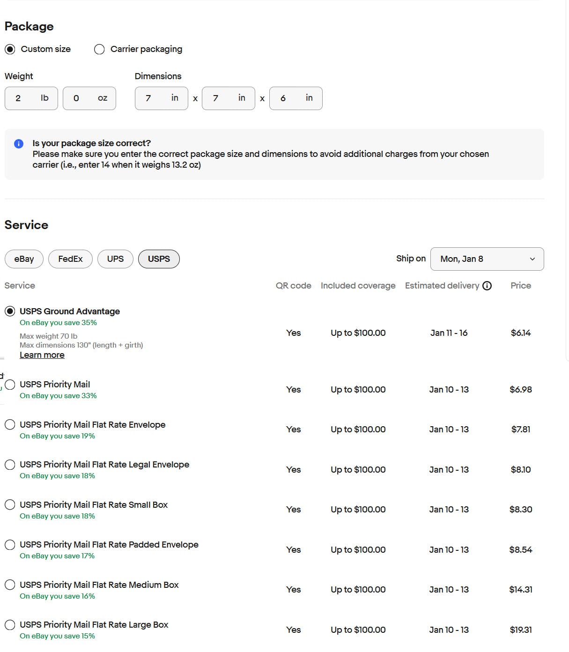Choose Priority Mail Flat Rate Small Box

[x=10, y=505]
